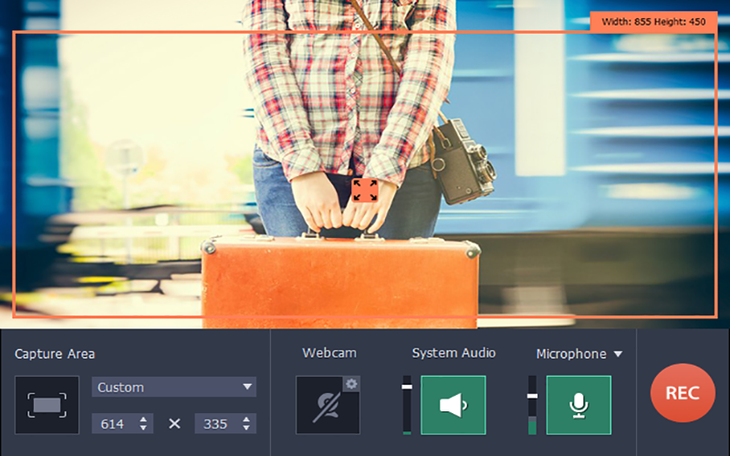
Task: Start recording with the REC button
Action: point(683,393)
